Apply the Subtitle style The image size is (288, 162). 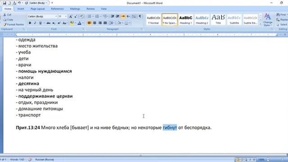[x=234, y=20]
